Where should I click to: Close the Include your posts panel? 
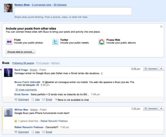point(161,27)
